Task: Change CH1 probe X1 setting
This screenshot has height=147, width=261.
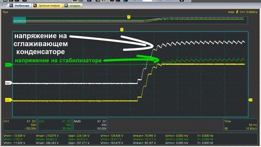Action: [x=29, y=121]
